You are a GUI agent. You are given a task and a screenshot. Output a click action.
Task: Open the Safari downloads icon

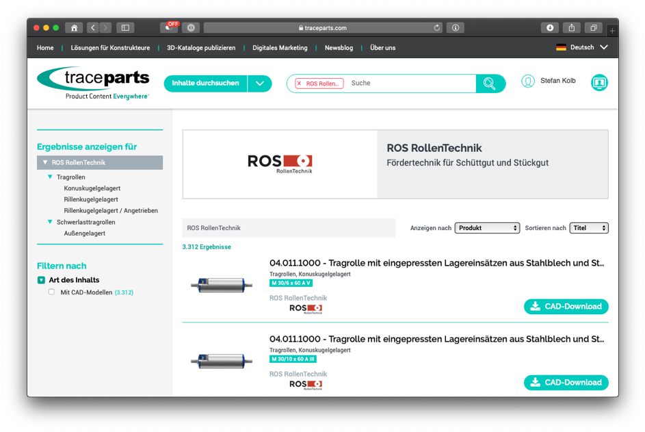click(x=550, y=28)
